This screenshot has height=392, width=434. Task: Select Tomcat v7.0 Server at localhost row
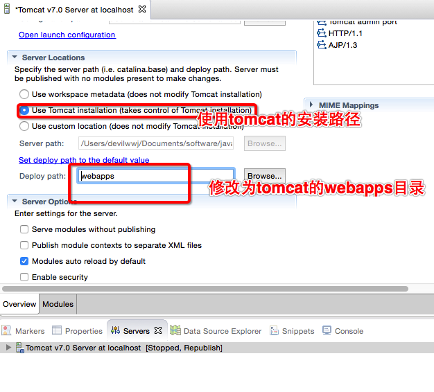click(x=217, y=348)
